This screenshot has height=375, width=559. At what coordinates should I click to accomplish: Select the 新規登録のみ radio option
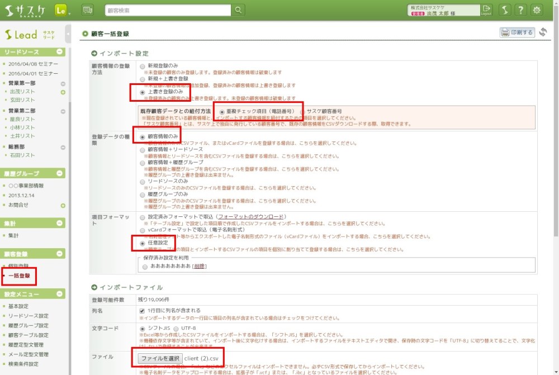(143, 65)
